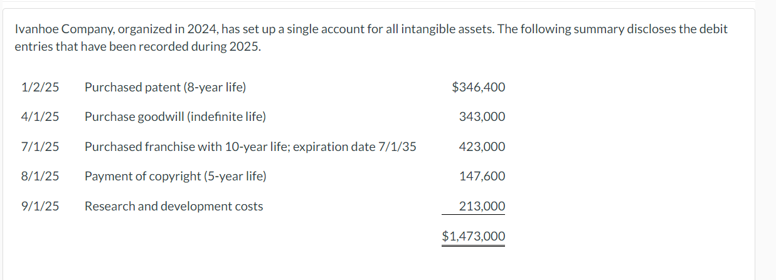Click the 147,600 copyright amount
This screenshot has width=776, height=280.
tap(482, 177)
